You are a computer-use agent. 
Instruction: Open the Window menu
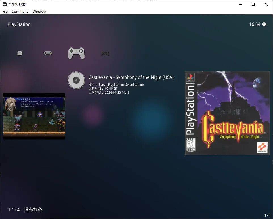point(39,12)
